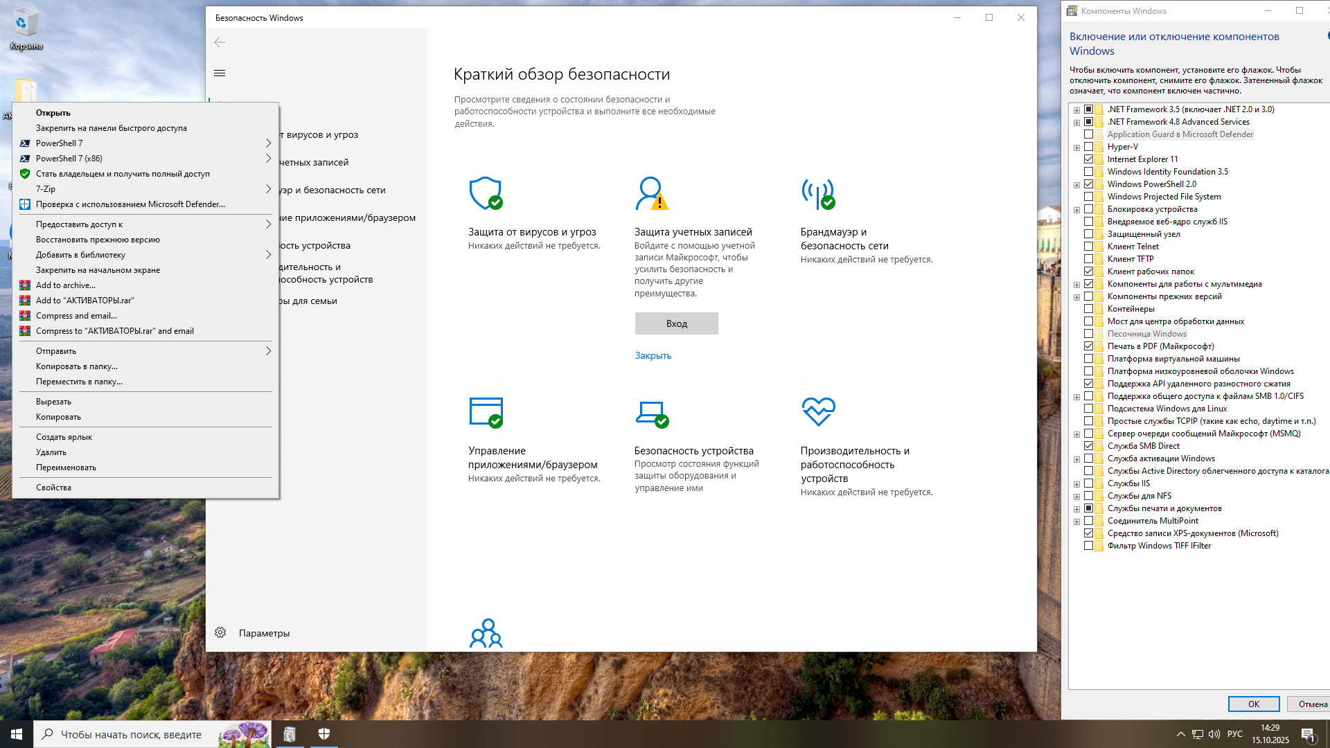The width and height of the screenshot is (1330, 748).
Task: Tick the Клиент Telnet checkbox
Action: pyautogui.click(x=1088, y=247)
